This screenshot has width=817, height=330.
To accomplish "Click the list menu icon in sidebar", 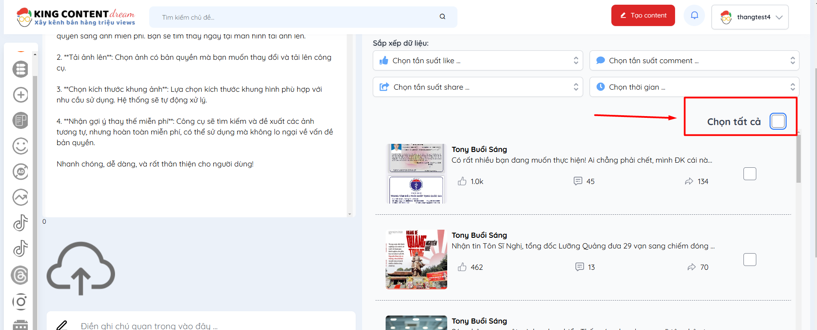I will coord(21,69).
